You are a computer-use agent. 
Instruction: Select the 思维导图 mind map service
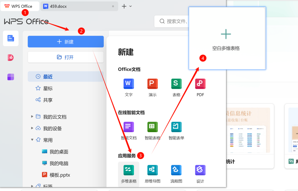[x=152, y=174]
